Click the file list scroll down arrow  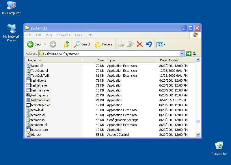(198, 135)
